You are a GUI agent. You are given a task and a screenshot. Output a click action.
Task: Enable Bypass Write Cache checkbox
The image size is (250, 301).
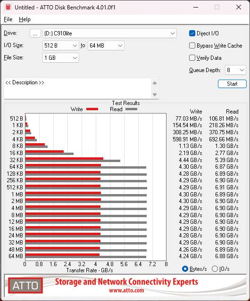click(x=192, y=46)
